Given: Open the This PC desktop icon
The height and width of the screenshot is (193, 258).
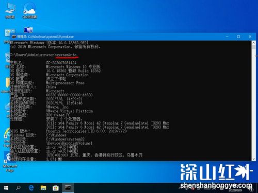Looking at the screenshot, I should pos(10,11).
